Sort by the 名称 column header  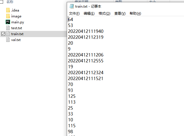[x=10, y=2]
